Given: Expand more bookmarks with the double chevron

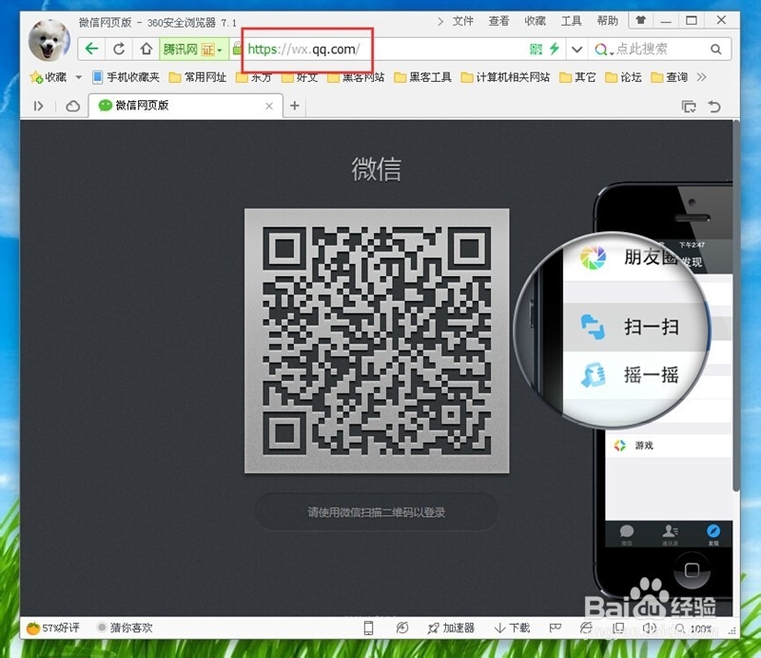Looking at the screenshot, I should pyautogui.click(x=701, y=77).
